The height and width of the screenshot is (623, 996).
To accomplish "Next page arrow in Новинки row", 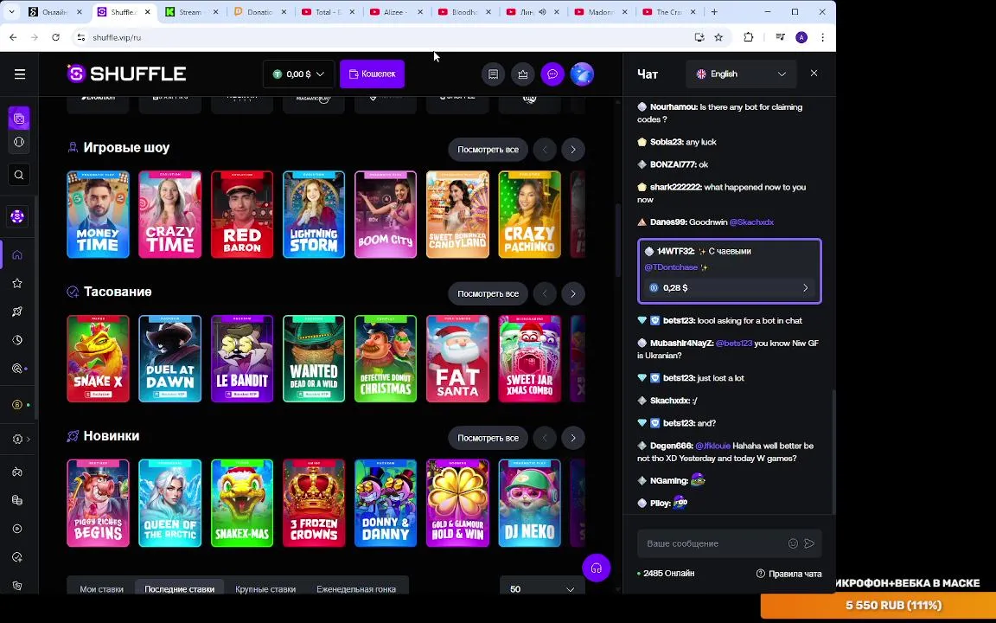I will [573, 439].
